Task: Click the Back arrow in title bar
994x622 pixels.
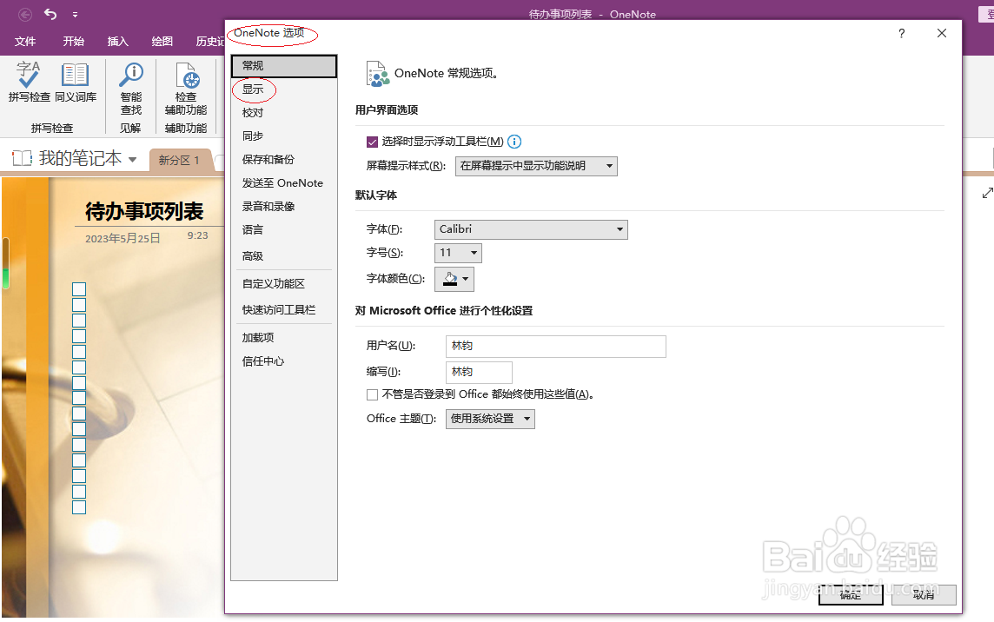Action: 24,14
